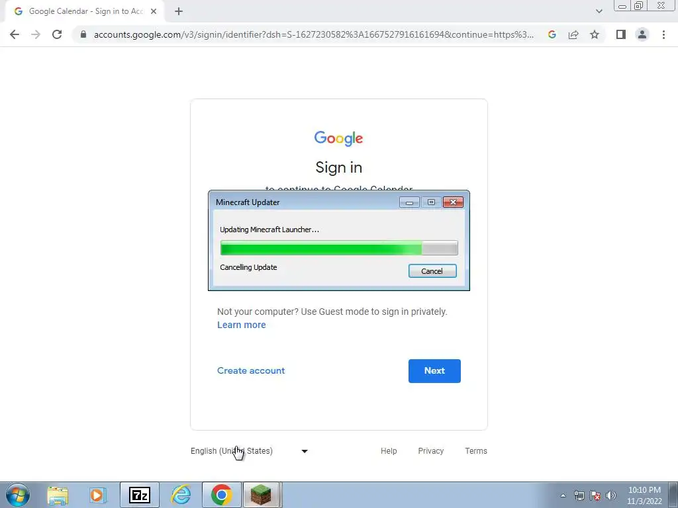Open the Windows Start menu
This screenshot has width=678, height=508.
click(x=18, y=495)
